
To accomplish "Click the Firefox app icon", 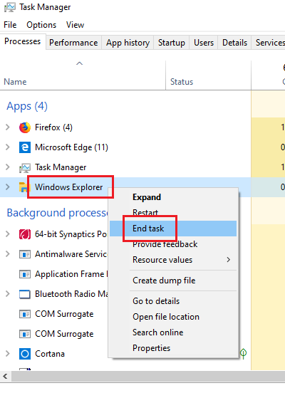I will [25, 127].
